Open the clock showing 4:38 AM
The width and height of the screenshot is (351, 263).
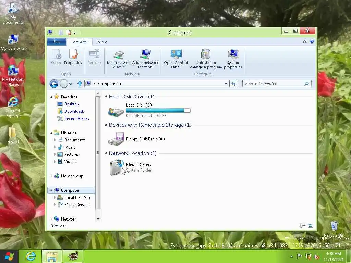tap(333, 256)
